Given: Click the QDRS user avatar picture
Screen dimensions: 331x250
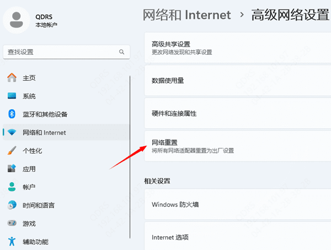Looking at the screenshot, I should (x=16, y=20).
